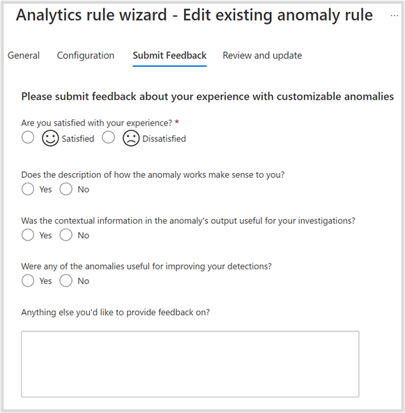Choose Yes radio for anomaly description question

[x=28, y=189]
